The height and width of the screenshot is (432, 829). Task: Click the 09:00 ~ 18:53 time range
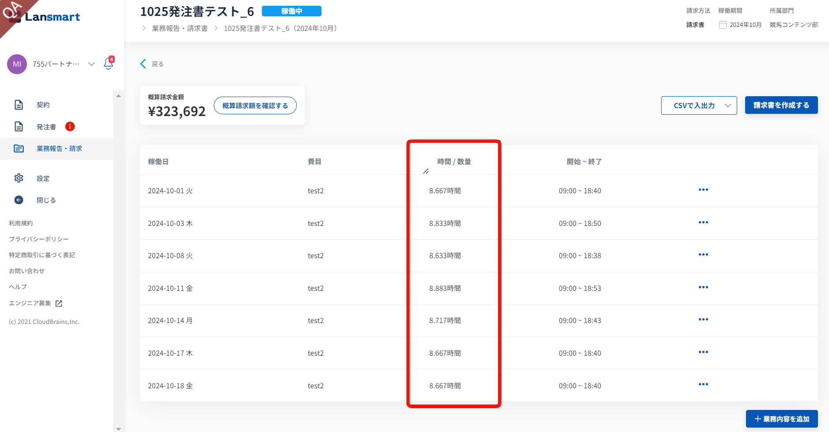tap(580, 288)
